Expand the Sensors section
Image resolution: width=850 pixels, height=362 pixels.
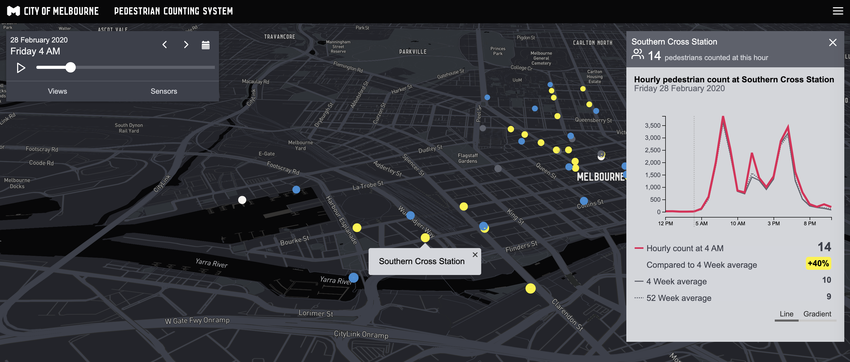pos(164,91)
